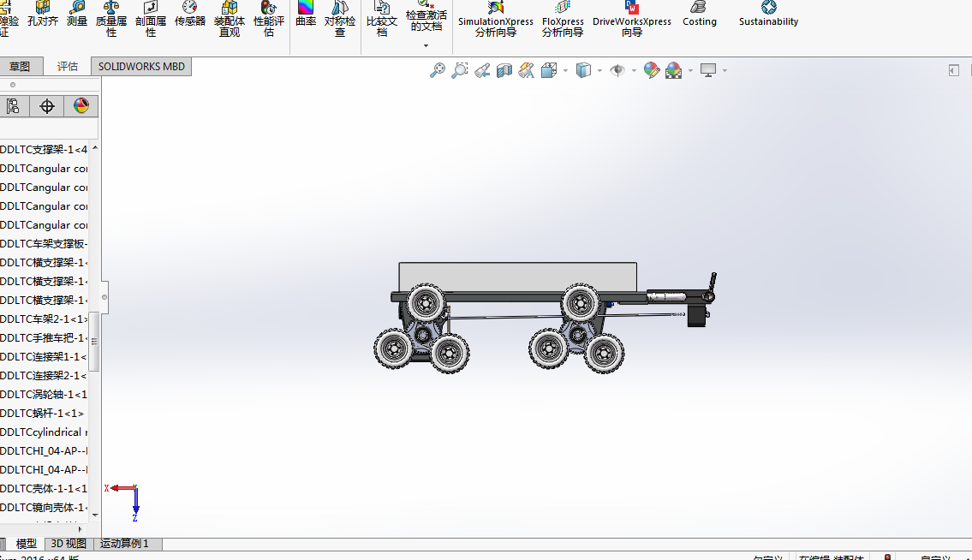Select DDLTC壳体-1-1 in the tree
The width and height of the screenshot is (972, 560).
coord(44,489)
